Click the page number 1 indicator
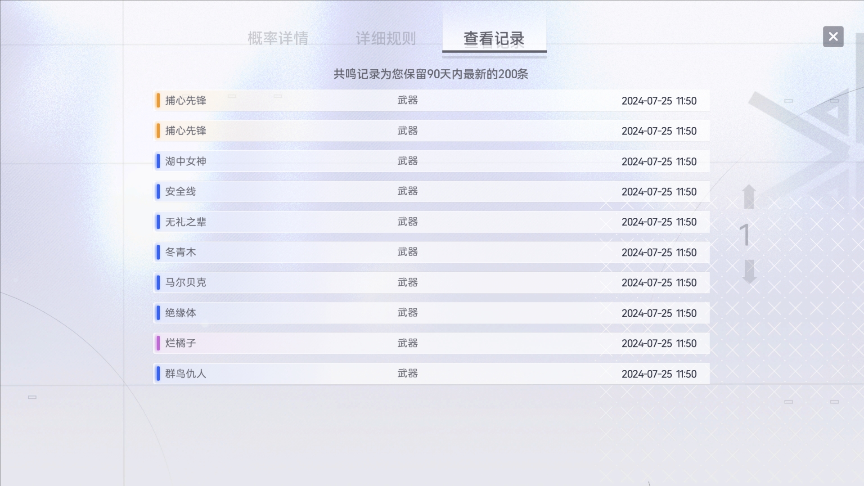 745,234
